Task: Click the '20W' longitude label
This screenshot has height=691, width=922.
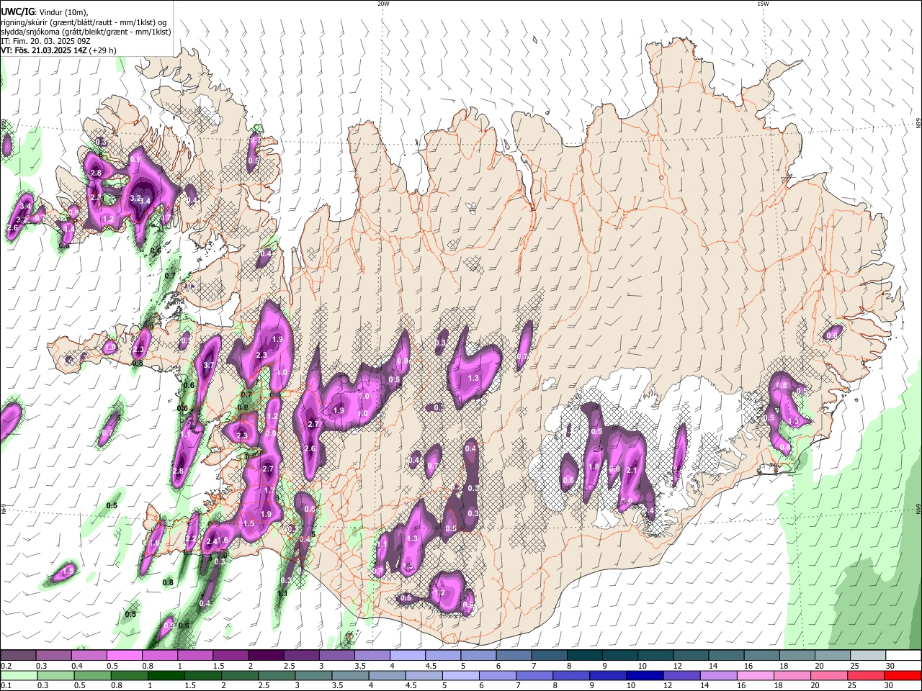Action: (x=383, y=4)
